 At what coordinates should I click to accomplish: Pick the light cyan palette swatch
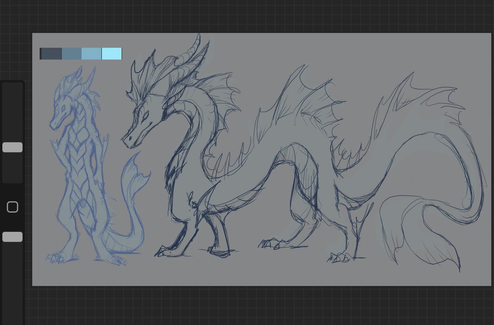point(112,54)
